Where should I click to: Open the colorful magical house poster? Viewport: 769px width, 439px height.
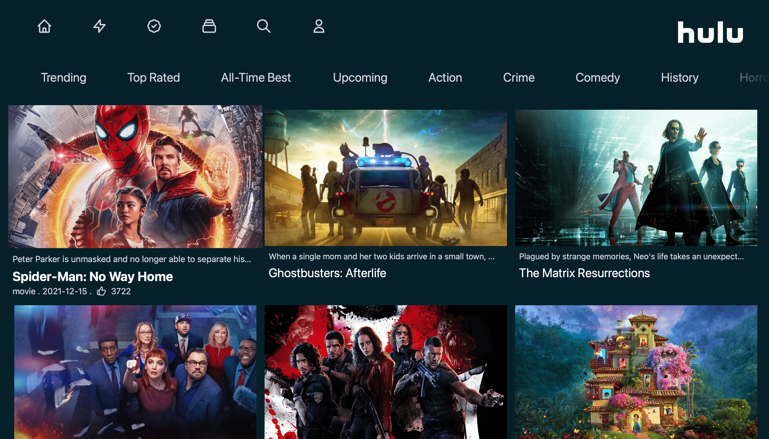point(636,372)
